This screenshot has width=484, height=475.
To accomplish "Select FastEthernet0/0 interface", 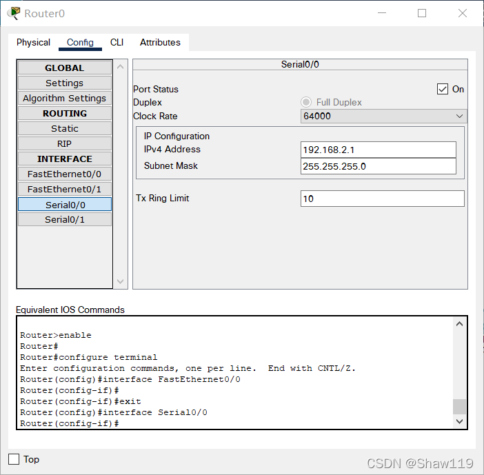I will pyautogui.click(x=64, y=174).
